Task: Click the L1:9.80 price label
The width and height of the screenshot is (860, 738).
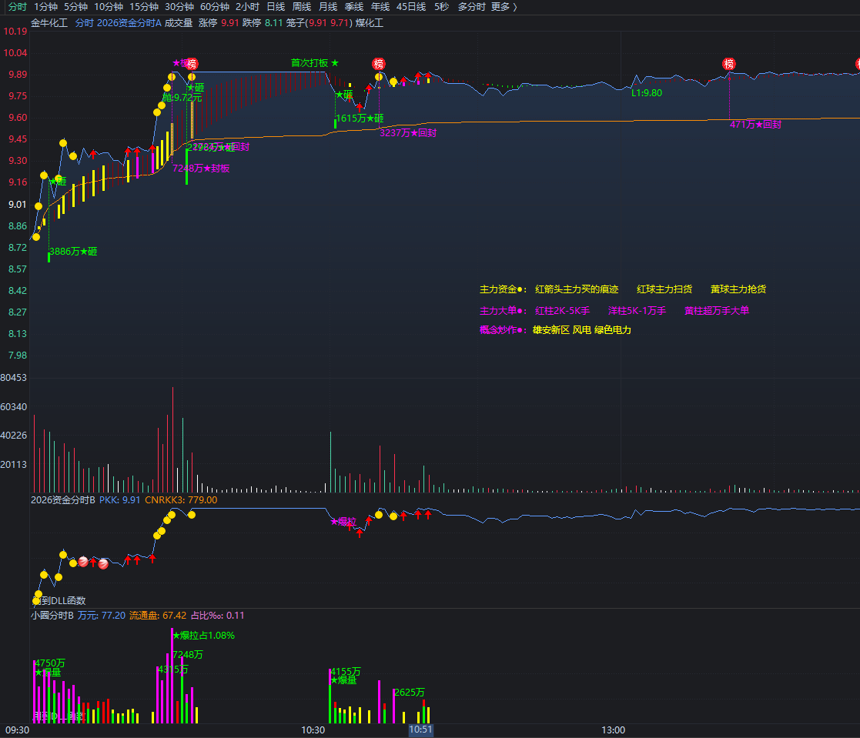Action: coord(647,92)
